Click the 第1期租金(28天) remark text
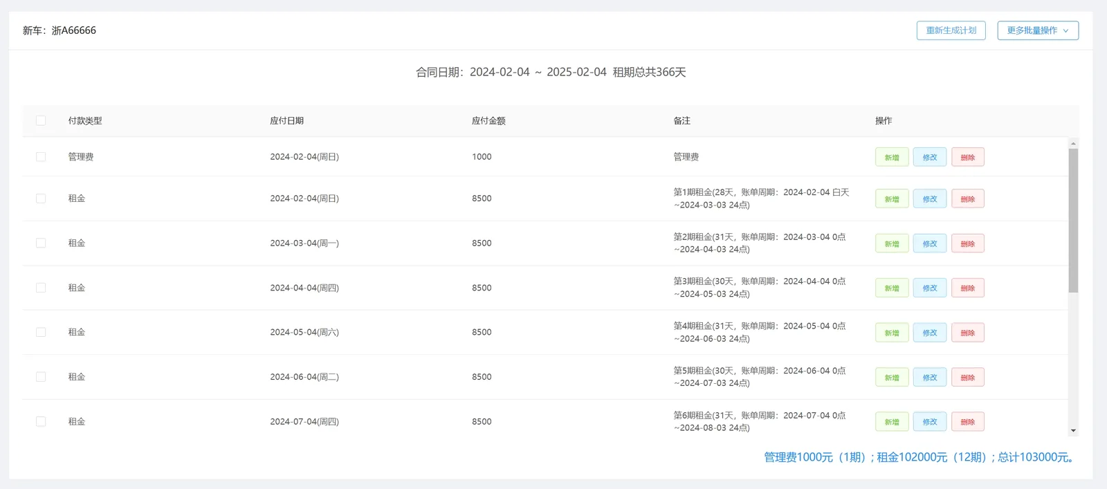Image resolution: width=1107 pixels, height=489 pixels. click(761, 199)
